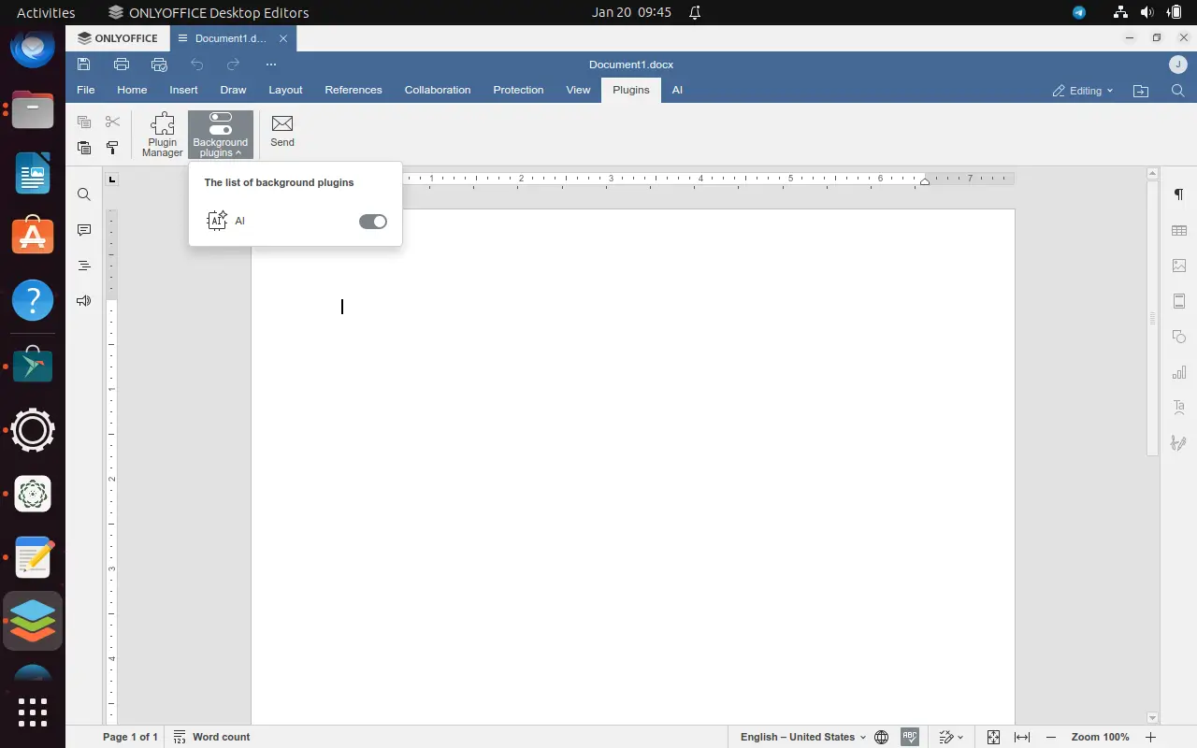This screenshot has width=1197, height=748.
Task: Open file location icon in the tab bar
Action: point(1141,91)
